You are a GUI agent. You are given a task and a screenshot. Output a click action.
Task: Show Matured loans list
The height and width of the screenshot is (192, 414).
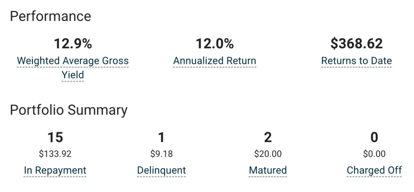pyautogui.click(x=268, y=170)
